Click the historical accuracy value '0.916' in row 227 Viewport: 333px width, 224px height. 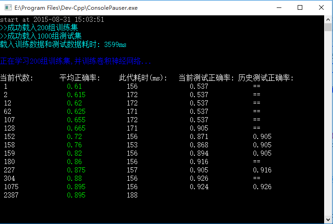[x=262, y=170]
